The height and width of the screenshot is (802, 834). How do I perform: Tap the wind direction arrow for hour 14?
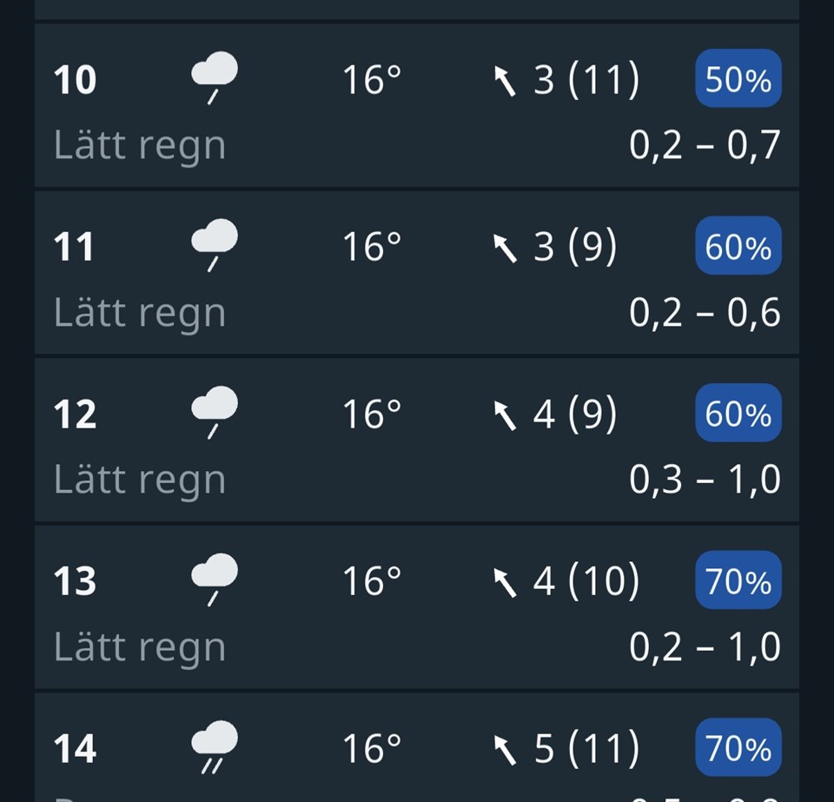pos(505,750)
